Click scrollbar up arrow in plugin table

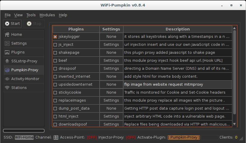click(x=234, y=28)
